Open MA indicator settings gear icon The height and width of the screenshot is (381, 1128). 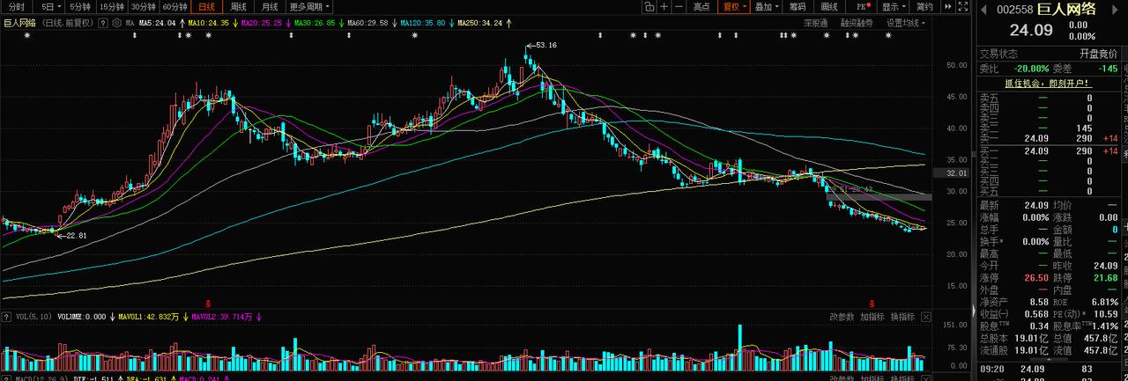(x=117, y=23)
